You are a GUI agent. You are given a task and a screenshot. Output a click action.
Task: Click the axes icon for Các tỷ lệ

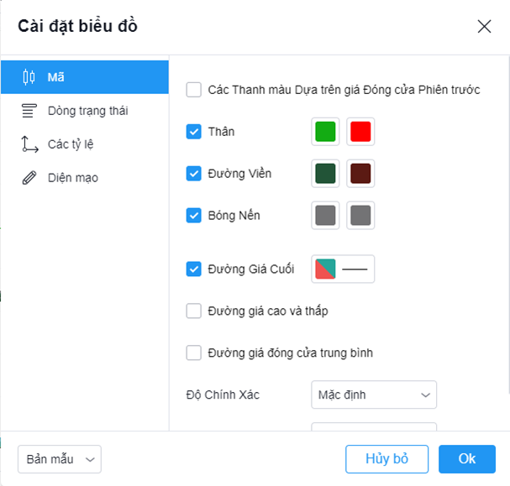pos(29,144)
